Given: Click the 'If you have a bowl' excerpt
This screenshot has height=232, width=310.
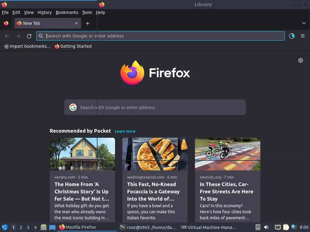Looking at the screenshot, I should coord(151,212).
